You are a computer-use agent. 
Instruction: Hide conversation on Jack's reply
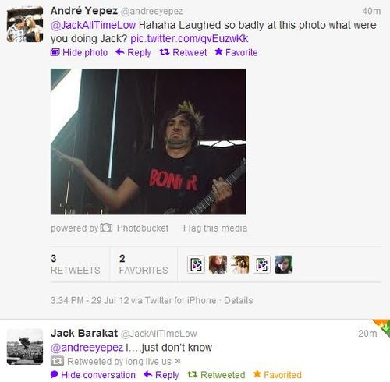coord(93,375)
